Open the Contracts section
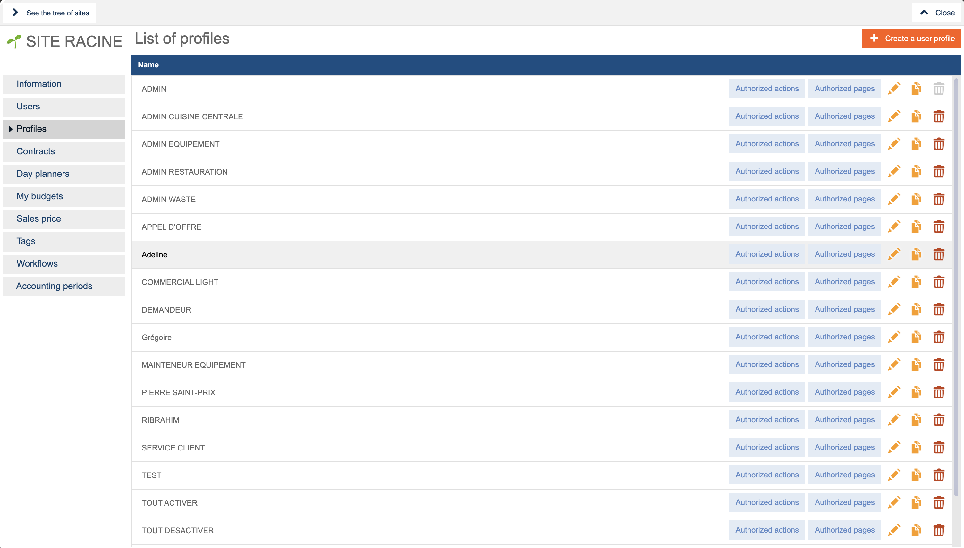 [64, 151]
